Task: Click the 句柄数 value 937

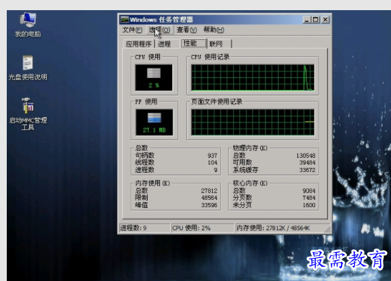Action: click(213, 156)
